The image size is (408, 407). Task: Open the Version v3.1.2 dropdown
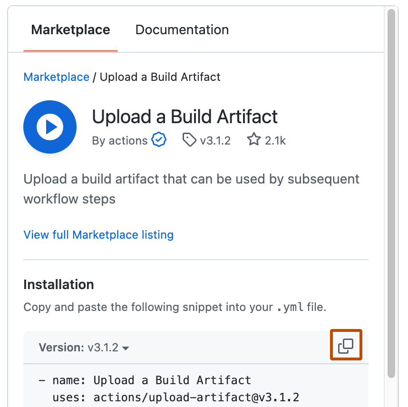82,347
